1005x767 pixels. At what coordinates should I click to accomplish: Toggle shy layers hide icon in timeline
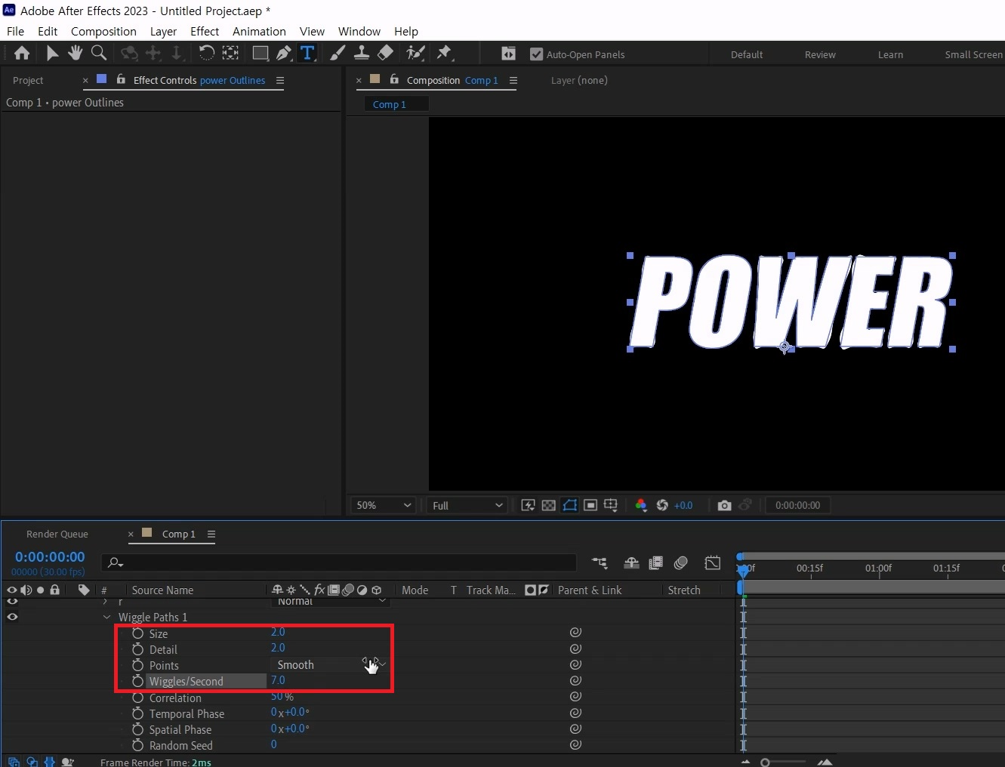631,563
